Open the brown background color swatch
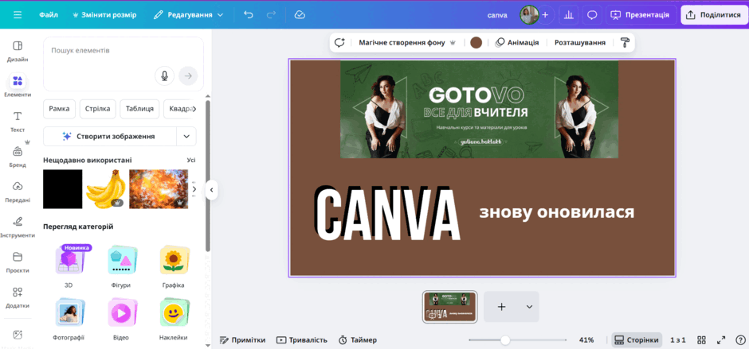 click(476, 42)
